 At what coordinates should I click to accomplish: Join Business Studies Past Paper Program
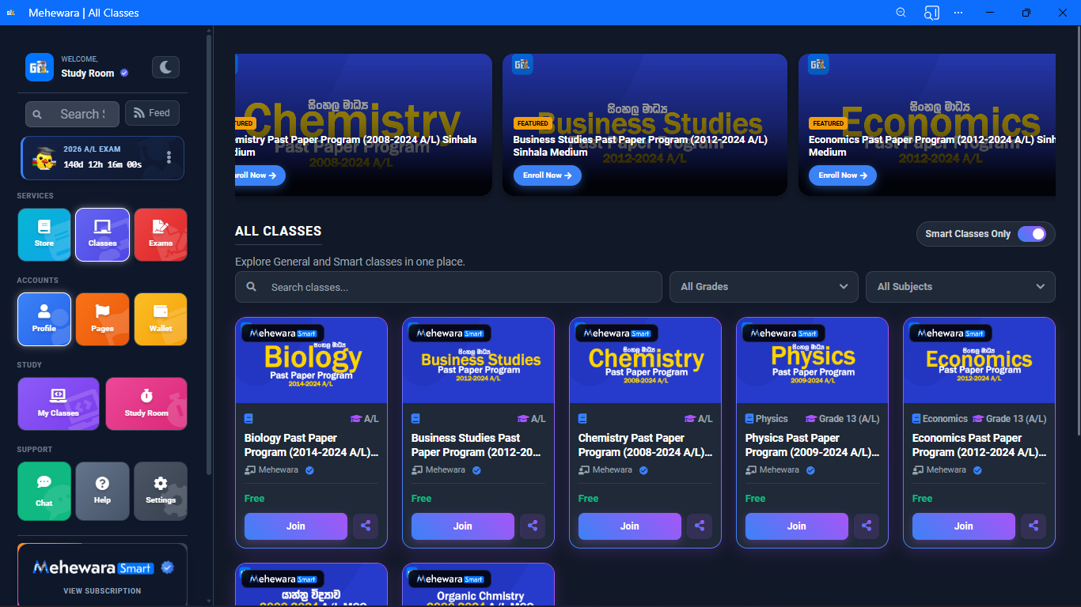(463, 526)
